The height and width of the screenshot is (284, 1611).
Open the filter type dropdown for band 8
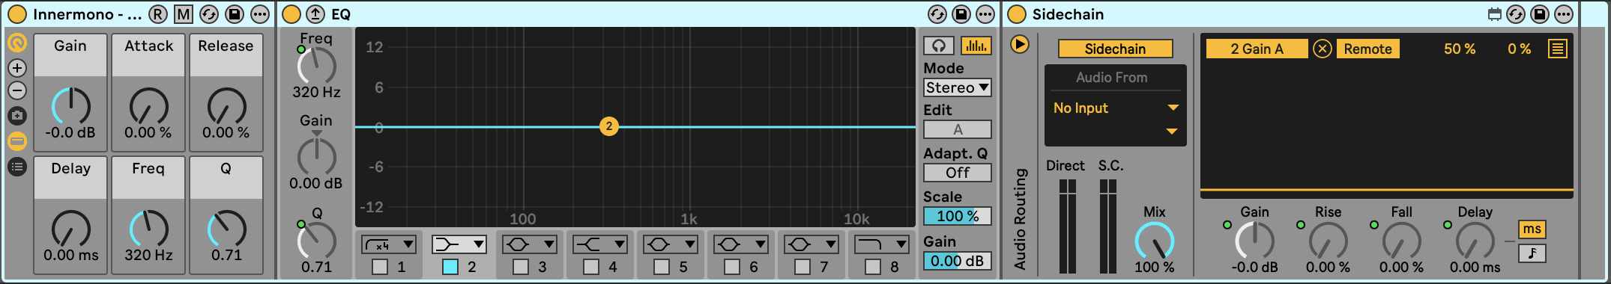882,244
